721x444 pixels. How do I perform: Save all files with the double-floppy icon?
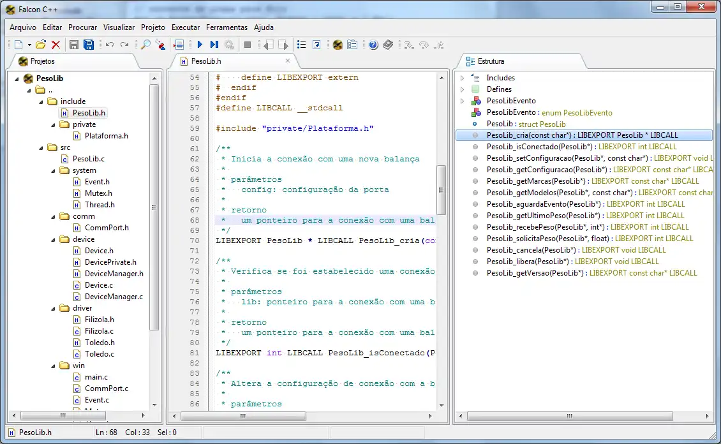pos(89,45)
